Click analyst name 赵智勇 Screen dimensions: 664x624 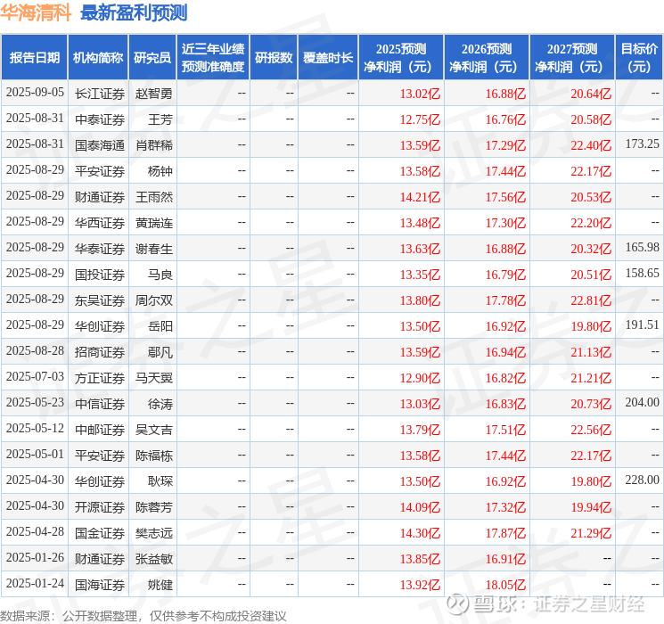pos(154,94)
